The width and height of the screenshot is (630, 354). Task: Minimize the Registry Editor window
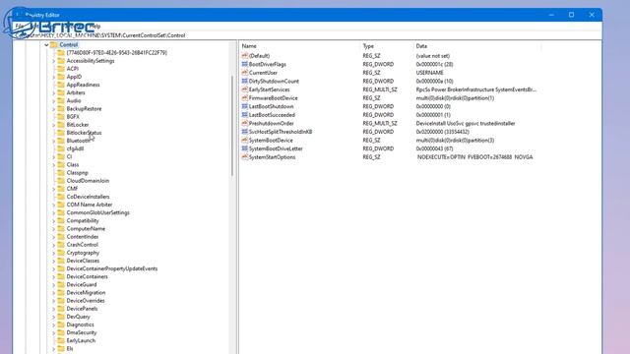click(551, 15)
